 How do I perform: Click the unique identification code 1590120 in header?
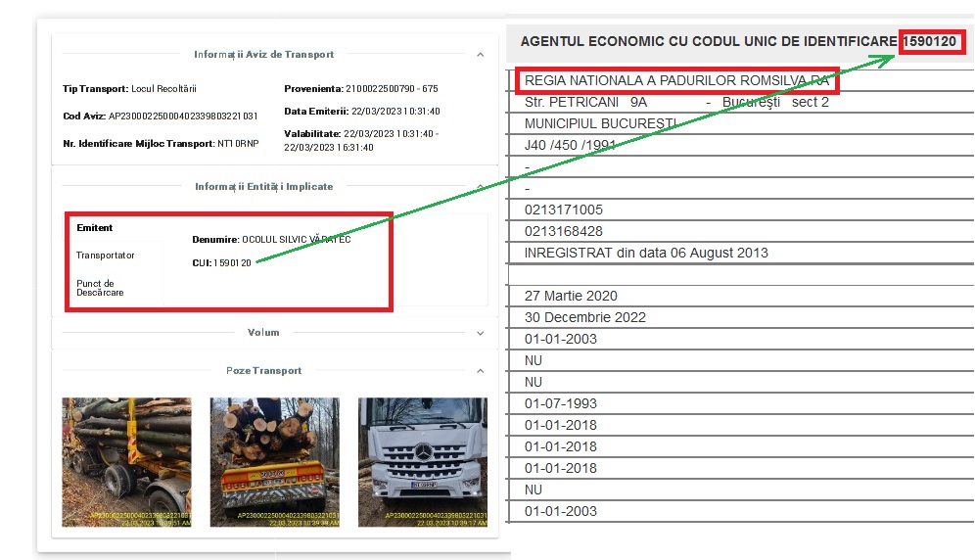coord(930,41)
